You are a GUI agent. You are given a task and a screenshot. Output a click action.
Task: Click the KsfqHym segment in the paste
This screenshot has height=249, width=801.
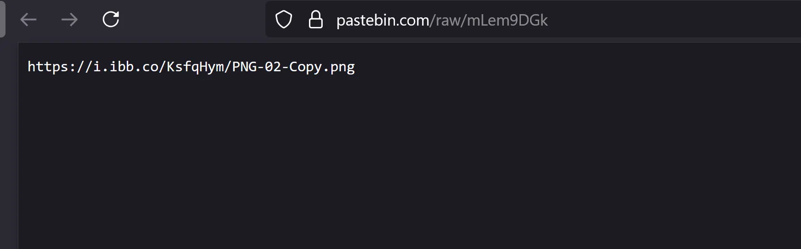[x=195, y=67]
